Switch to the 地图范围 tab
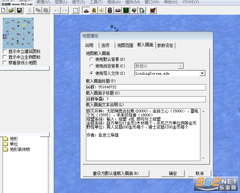 coord(125,45)
